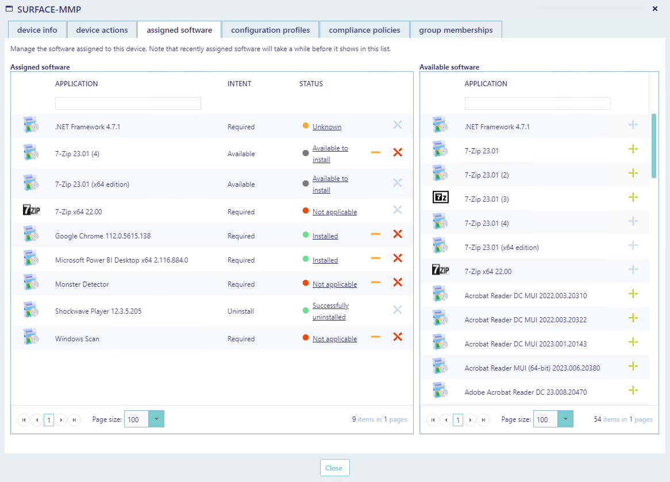Open assigned software page size dropdown
Viewport: 670px width, 482px height.
click(156, 419)
